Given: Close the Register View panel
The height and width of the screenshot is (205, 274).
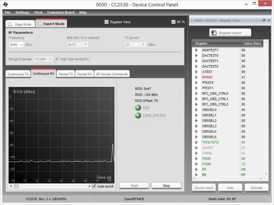Looking at the screenshot, I should 269,20.
